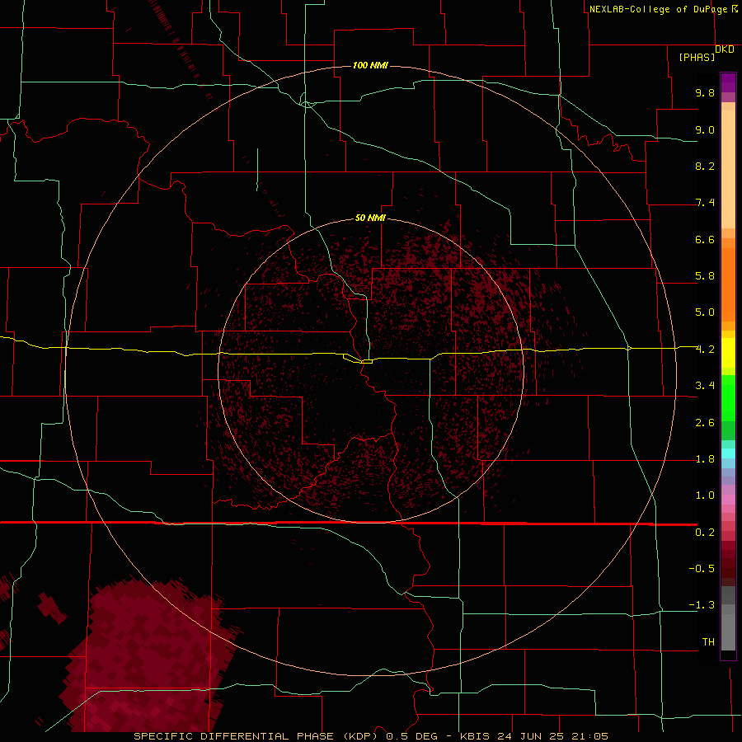Pick the gray bottom color band
This screenshot has width=742, height=742.
[728, 632]
